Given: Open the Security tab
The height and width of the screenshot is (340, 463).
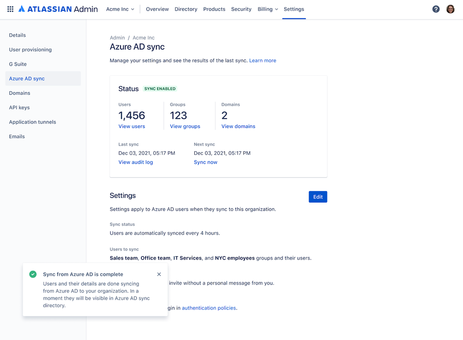Looking at the screenshot, I should [241, 9].
